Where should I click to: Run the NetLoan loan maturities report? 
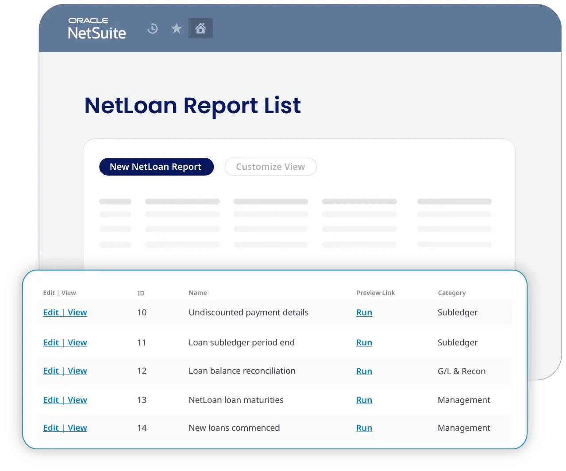click(x=364, y=400)
